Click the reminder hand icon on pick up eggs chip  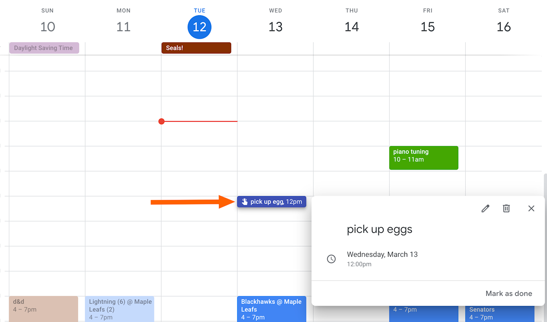click(x=245, y=202)
